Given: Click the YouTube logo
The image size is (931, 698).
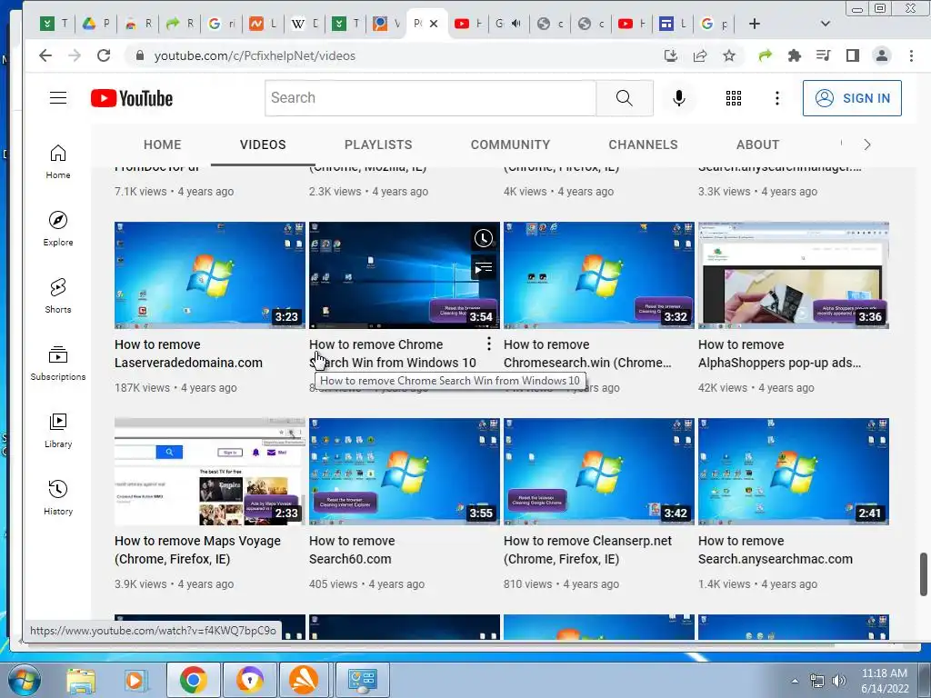Looking at the screenshot, I should 132,98.
